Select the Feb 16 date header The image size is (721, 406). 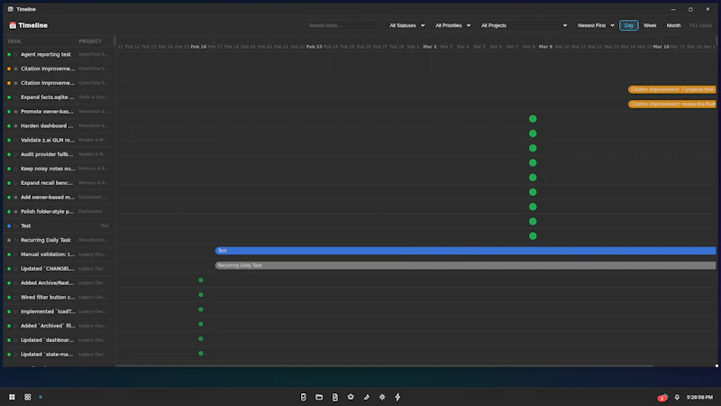[x=198, y=47]
